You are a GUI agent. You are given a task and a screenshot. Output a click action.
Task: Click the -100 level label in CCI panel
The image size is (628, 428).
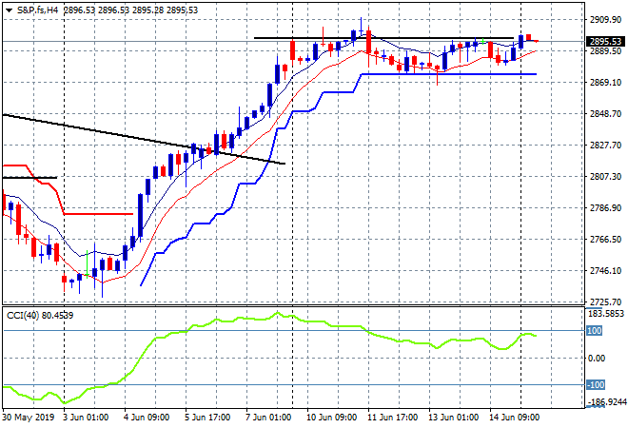595,385
